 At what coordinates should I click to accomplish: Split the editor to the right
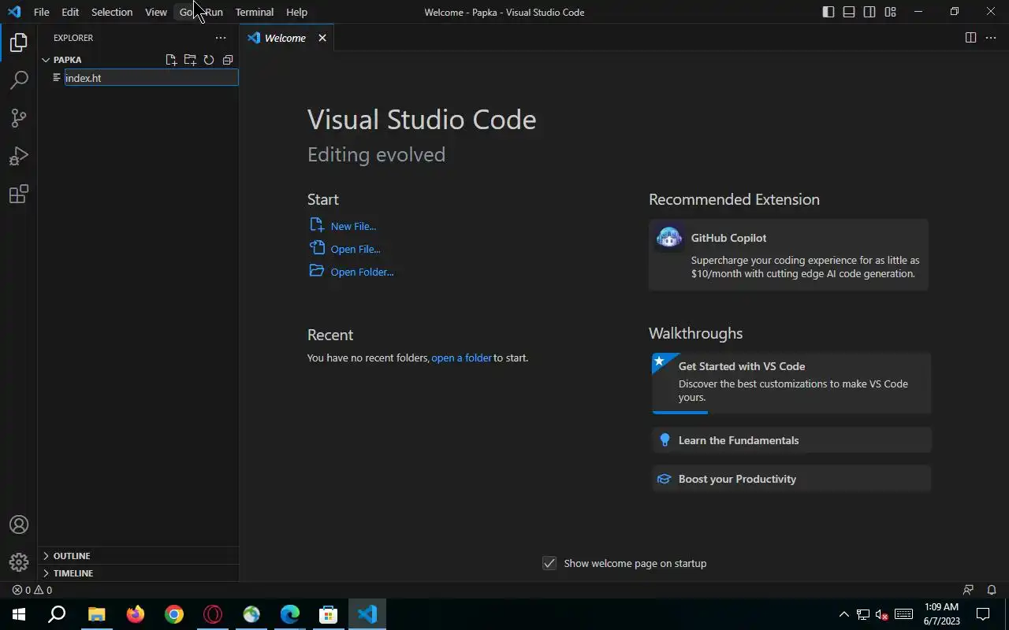click(x=970, y=38)
